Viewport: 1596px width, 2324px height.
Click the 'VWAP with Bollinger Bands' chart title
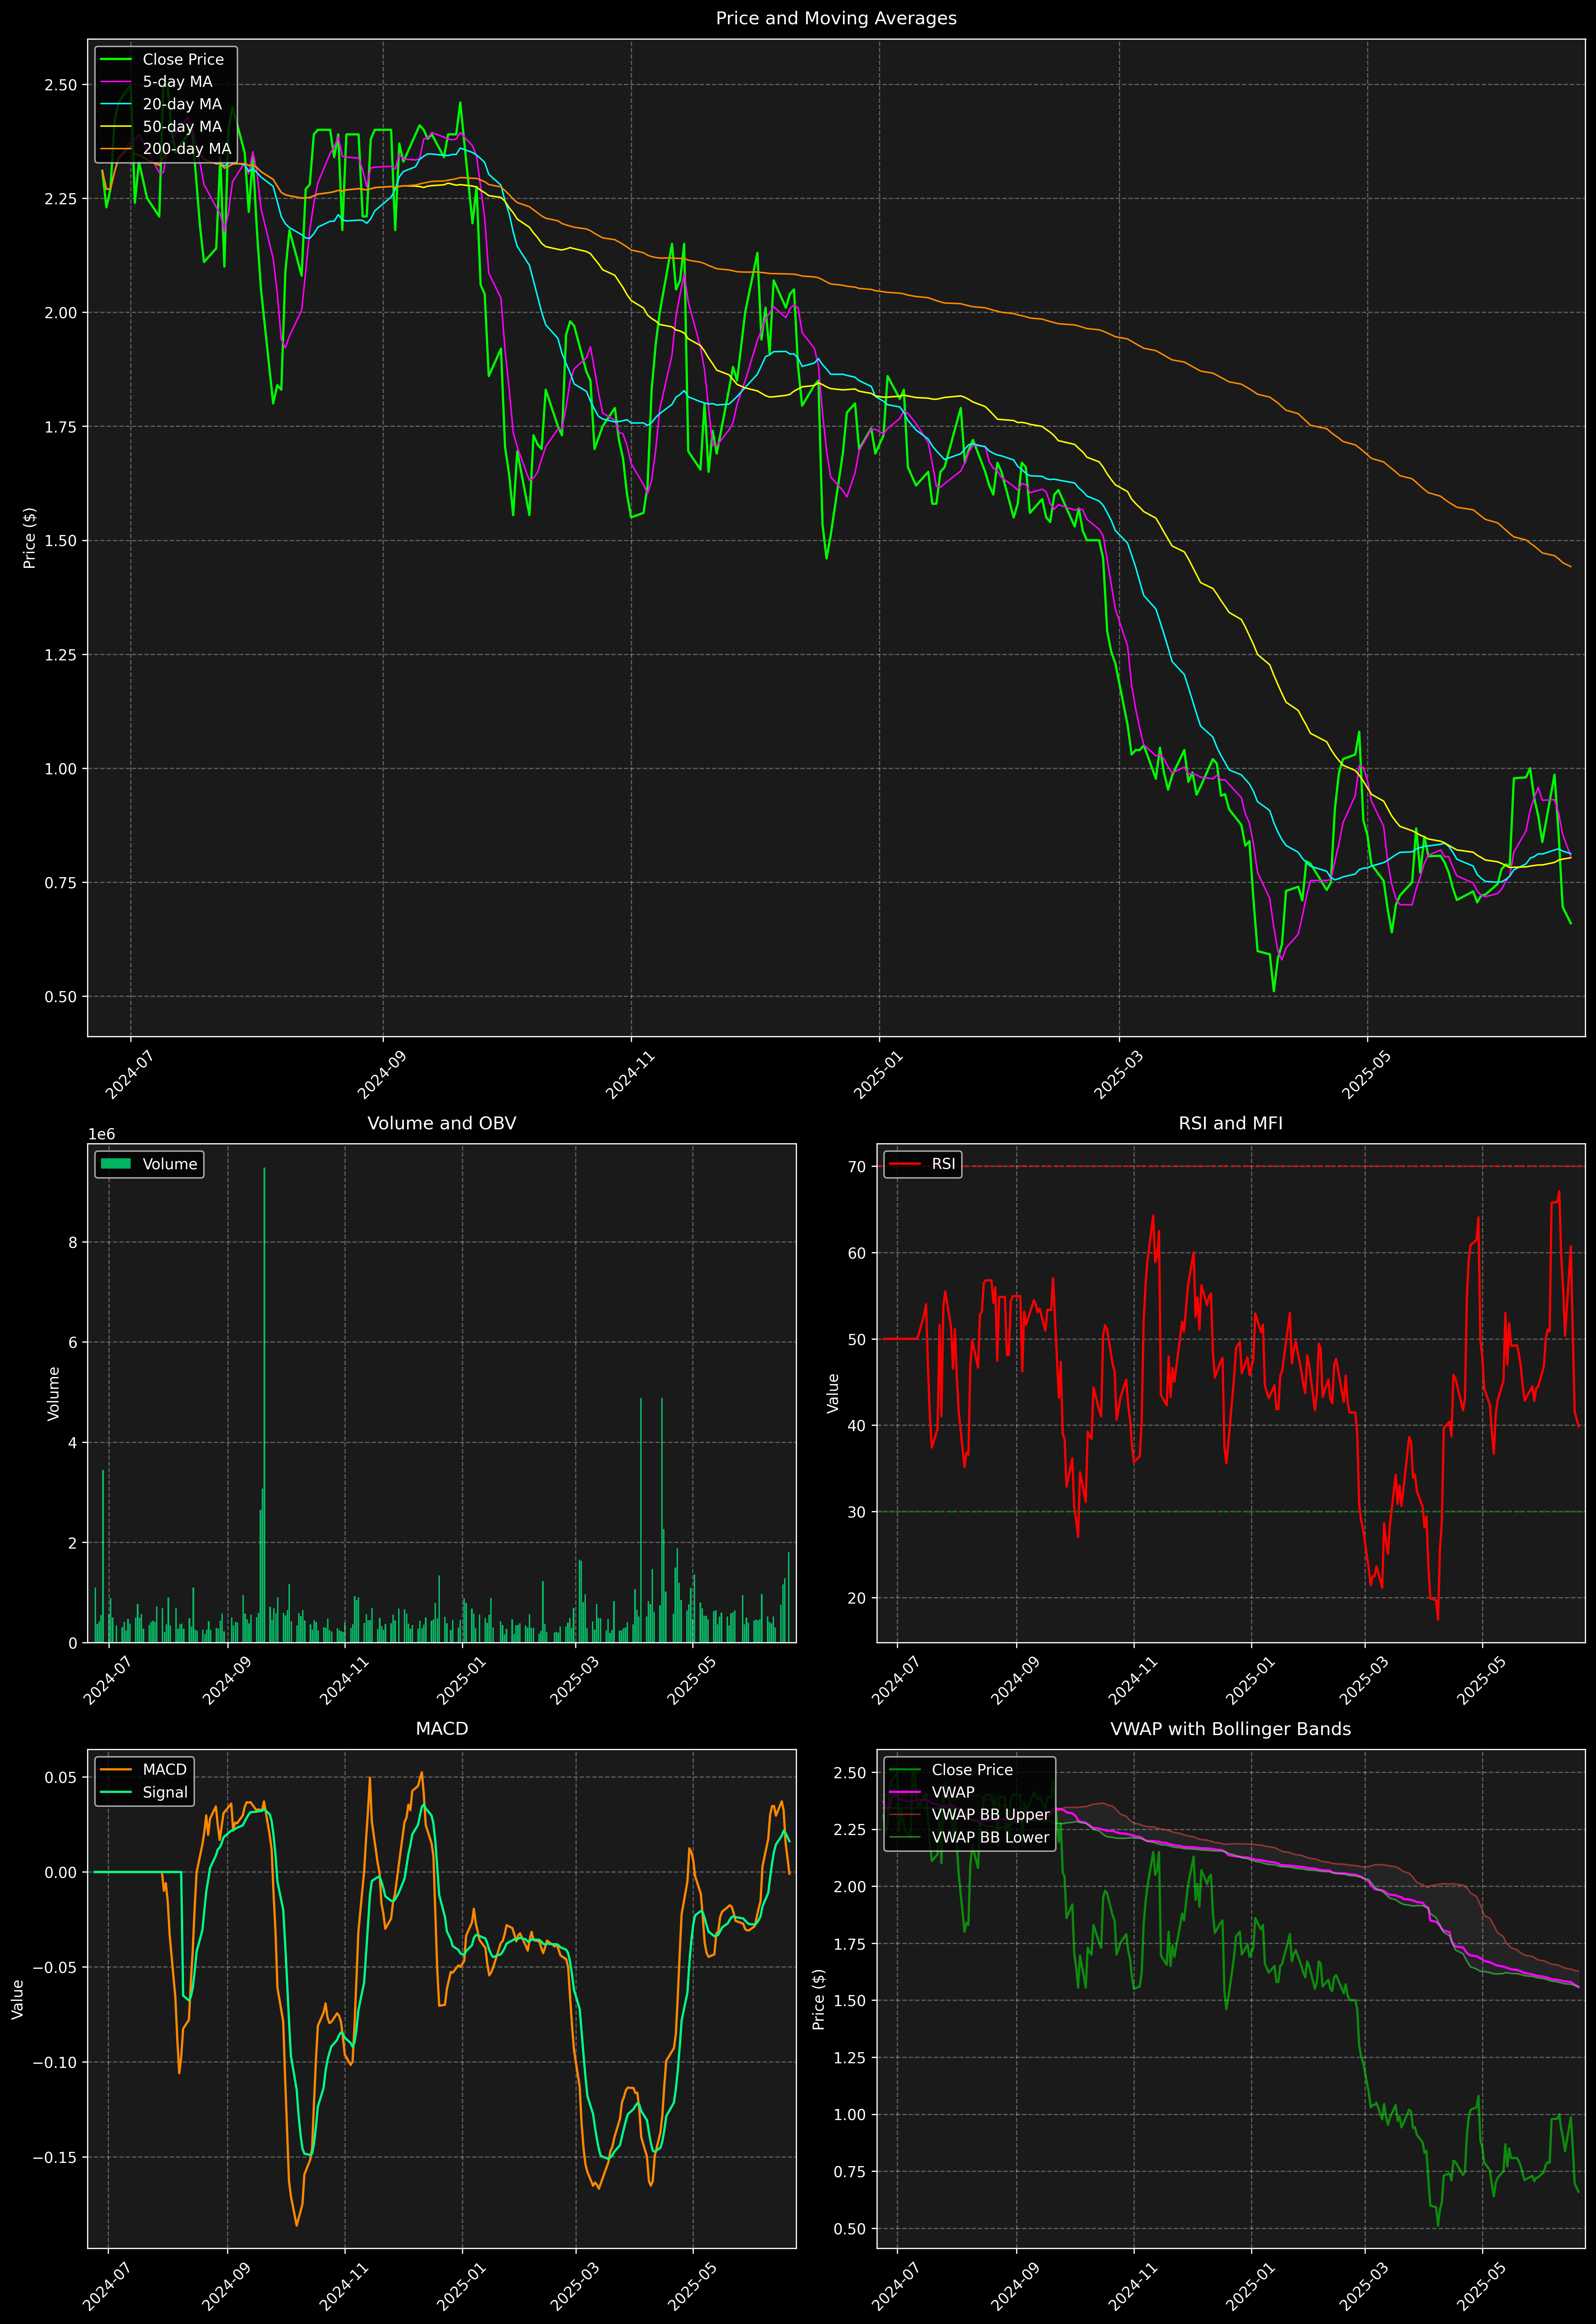coord(1231,1729)
